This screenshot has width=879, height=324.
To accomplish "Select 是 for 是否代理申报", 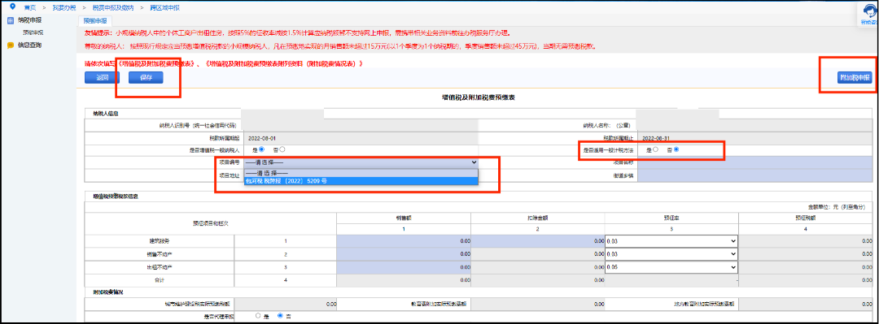I will (x=258, y=316).
